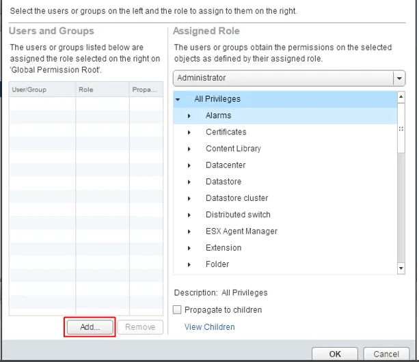Open the Administrator role dropdown

399,79
